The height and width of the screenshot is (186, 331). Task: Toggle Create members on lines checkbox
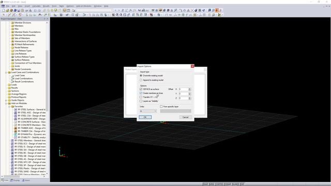click(141, 93)
